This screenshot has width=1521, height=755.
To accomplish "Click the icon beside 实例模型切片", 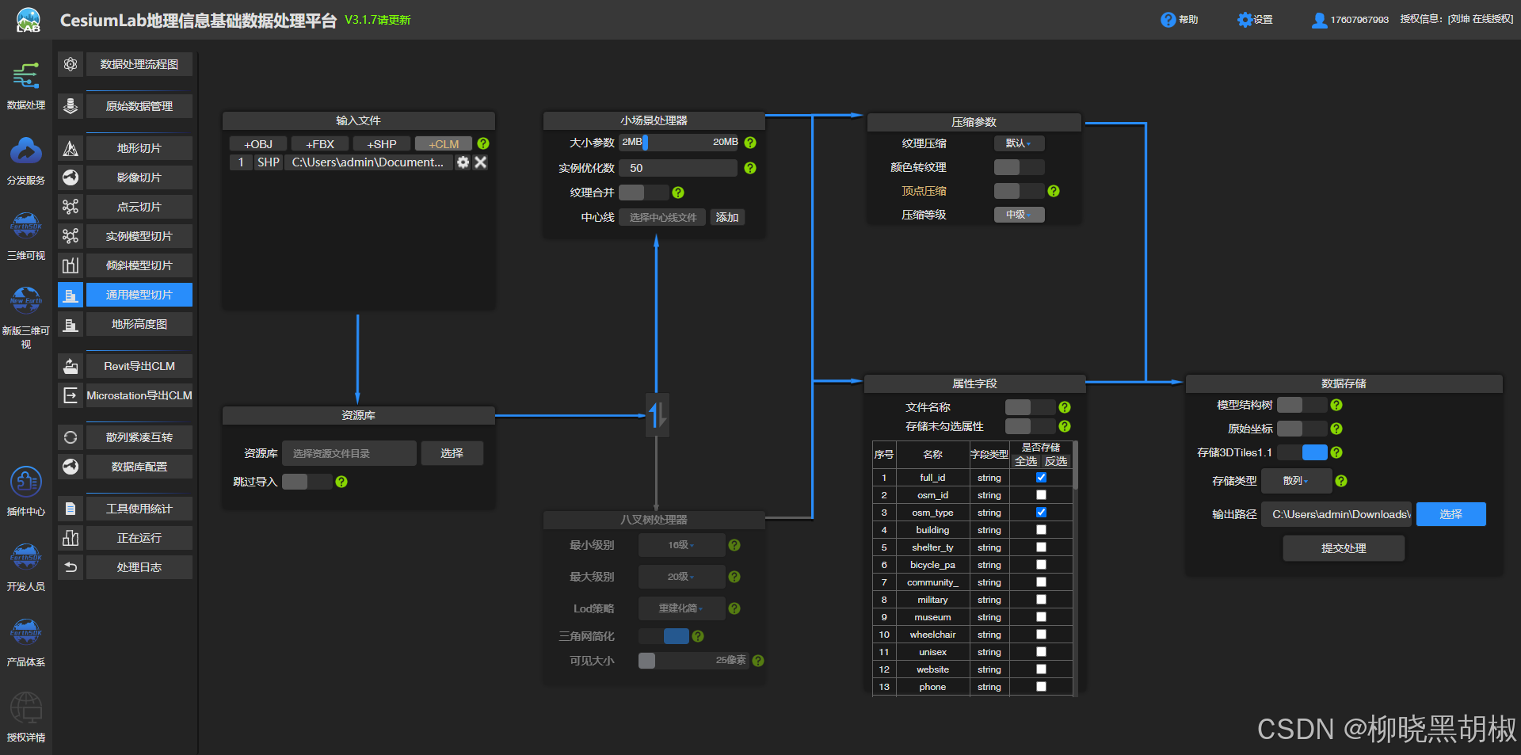I will tap(71, 236).
